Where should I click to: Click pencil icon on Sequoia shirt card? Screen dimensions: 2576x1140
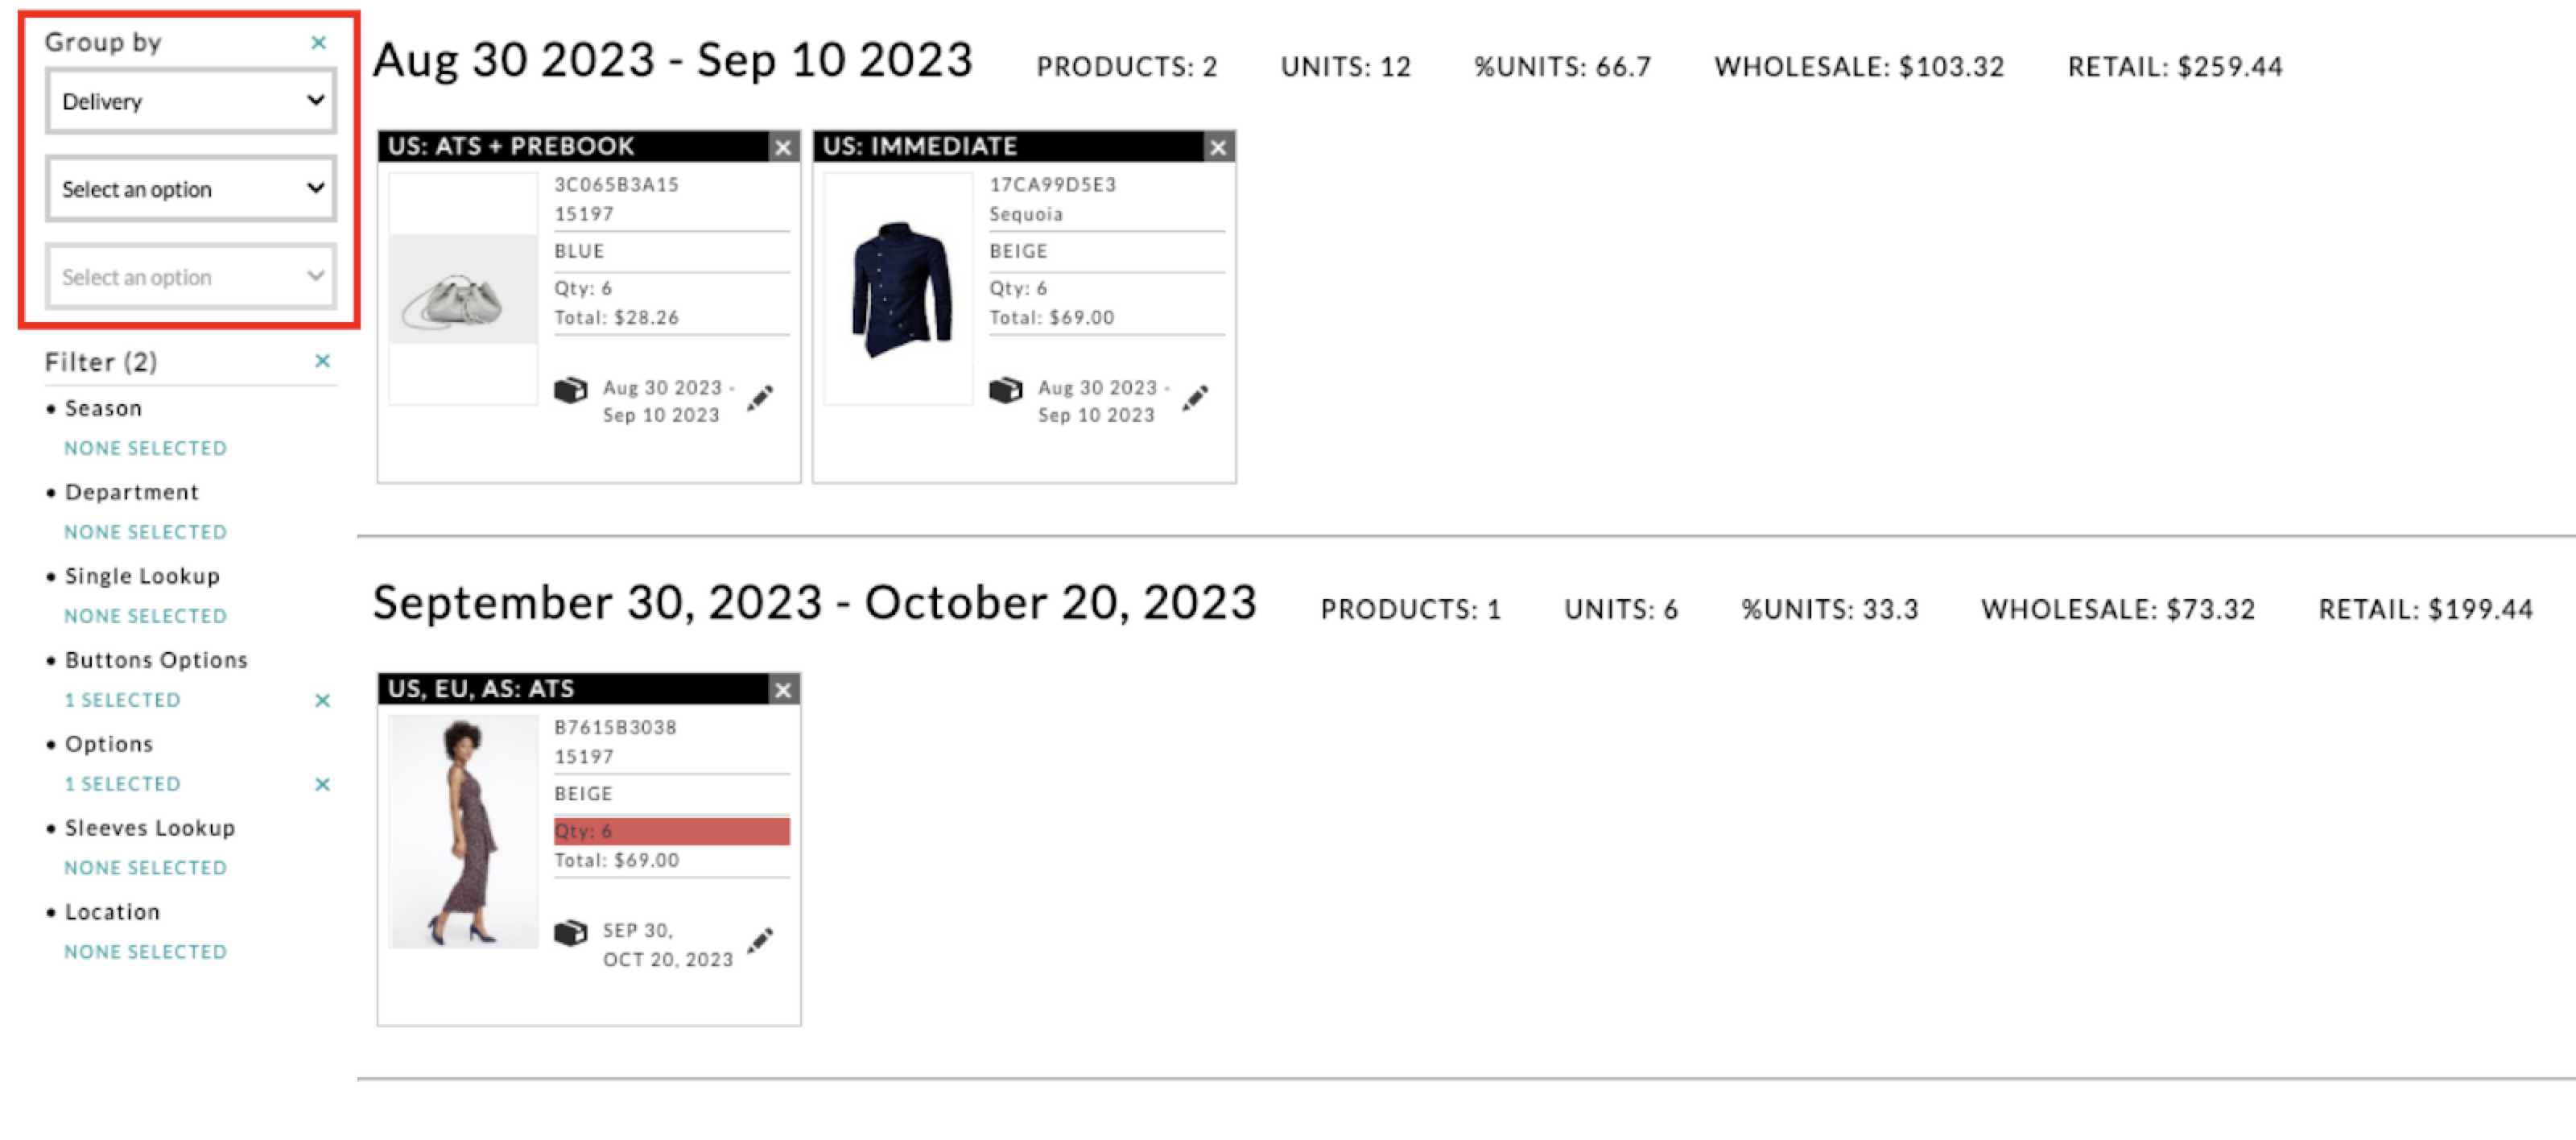pos(1195,397)
